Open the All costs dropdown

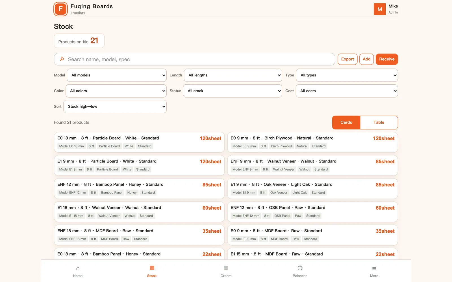point(347,91)
